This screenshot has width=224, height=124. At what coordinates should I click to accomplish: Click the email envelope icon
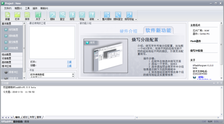pyautogui.click(x=195, y=77)
